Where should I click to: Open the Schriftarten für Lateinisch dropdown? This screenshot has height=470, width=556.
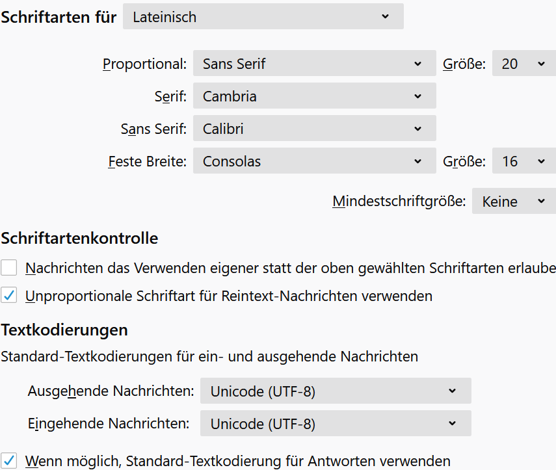click(263, 17)
